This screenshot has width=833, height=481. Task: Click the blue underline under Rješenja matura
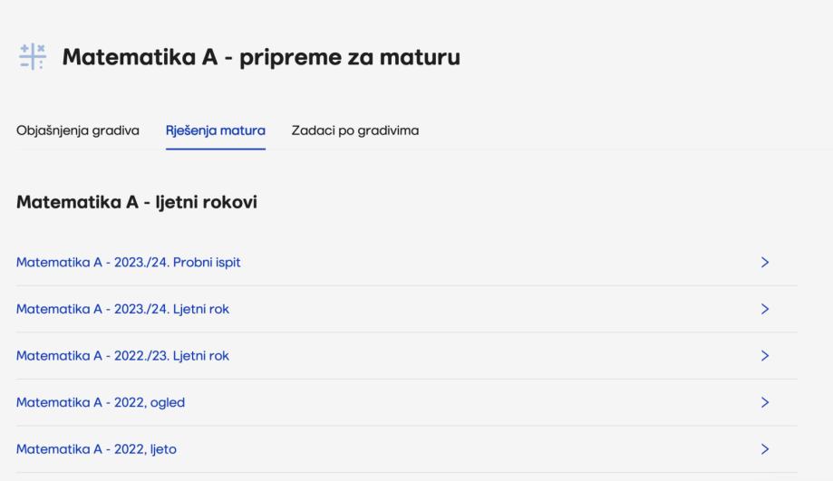click(x=215, y=149)
